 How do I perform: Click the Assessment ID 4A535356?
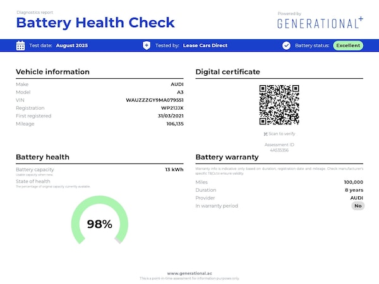click(x=279, y=150)
